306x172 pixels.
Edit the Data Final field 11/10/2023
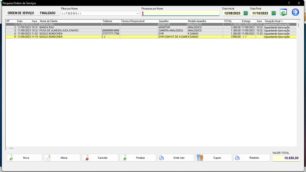click(260, 13)
